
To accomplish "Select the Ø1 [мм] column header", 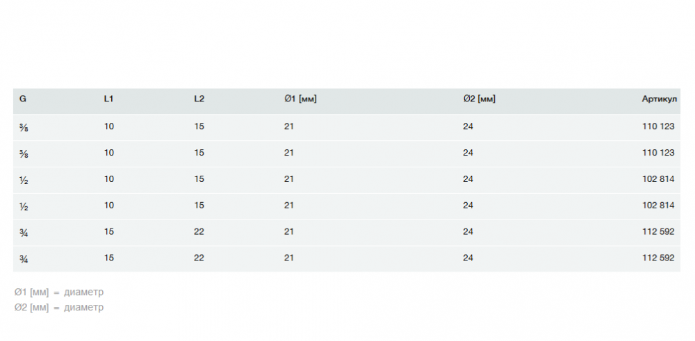I will (x=300, y=99).
